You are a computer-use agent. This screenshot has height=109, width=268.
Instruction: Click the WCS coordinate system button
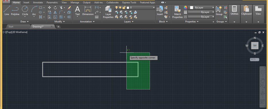click(x=255, y=59)
